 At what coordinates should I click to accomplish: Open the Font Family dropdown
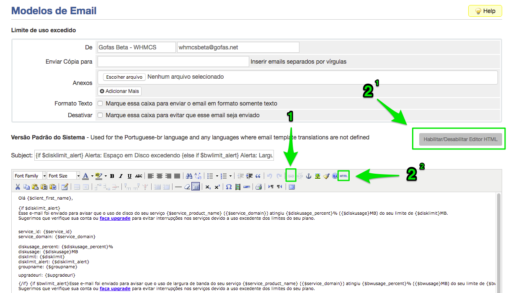pyautogui.click(x=29, y=176)
